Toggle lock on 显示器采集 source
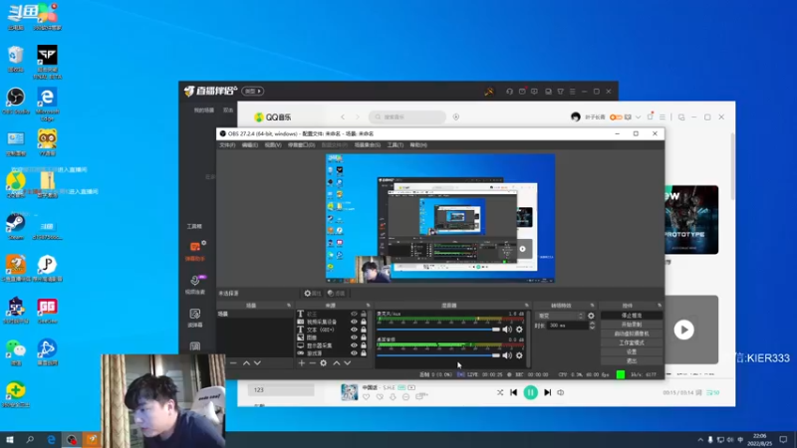Image resolution: width=797 pixels, height=448 pixels. click(364, 345)
